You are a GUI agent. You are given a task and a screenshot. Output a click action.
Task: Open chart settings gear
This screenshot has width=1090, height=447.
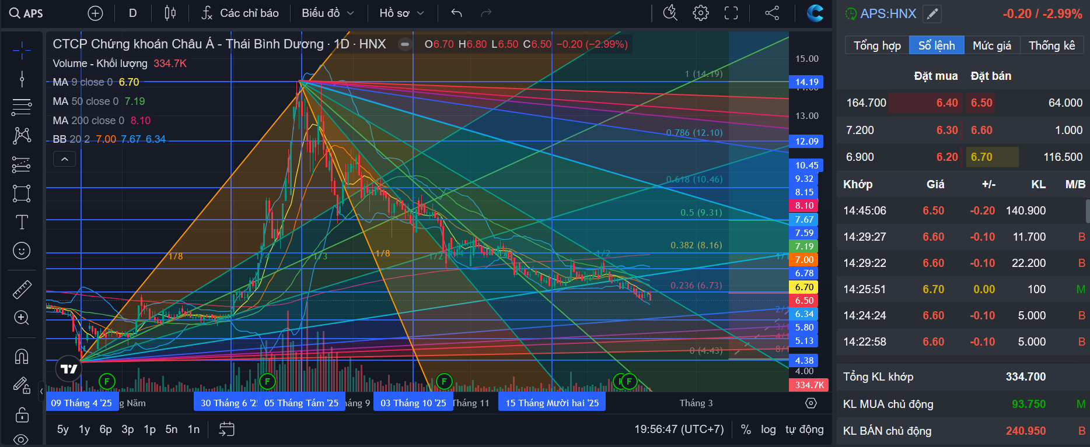click(x=701, y=13)
